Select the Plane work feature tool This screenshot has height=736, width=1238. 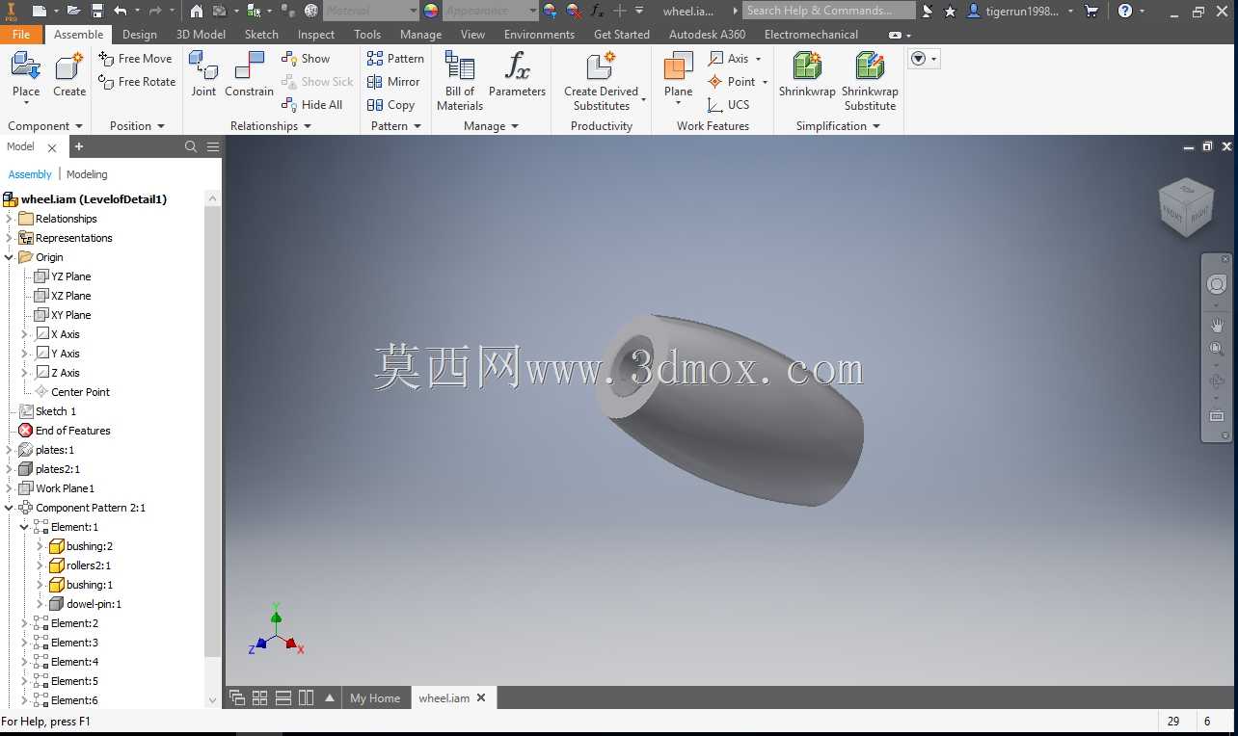coord(678,77)
